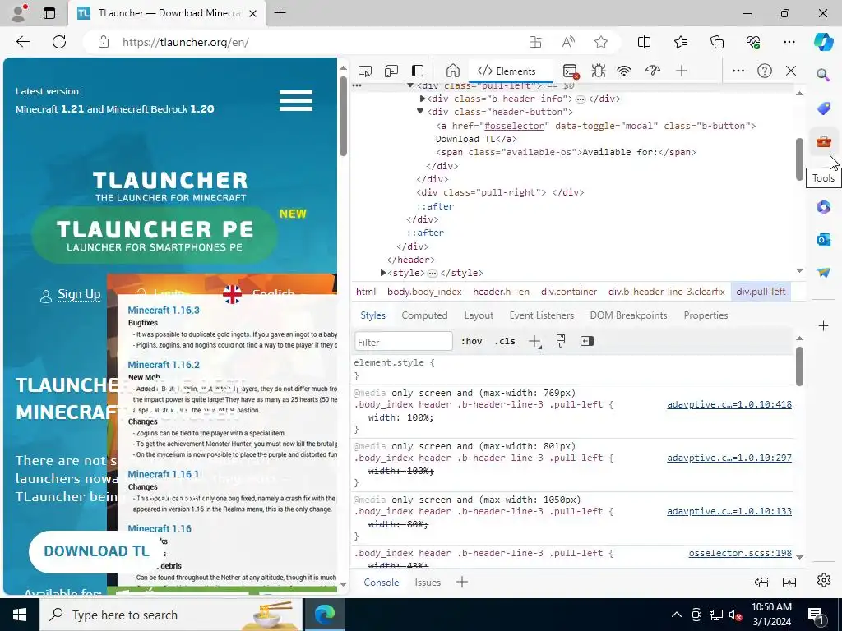Screen dimensions: 842x631
Task: Open Edge sidebar Search icon
Action: pyautogui.click(x=823, y=75)
